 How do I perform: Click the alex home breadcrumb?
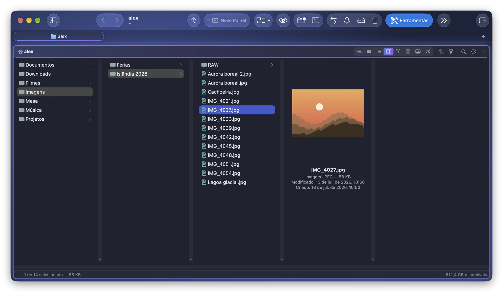(x=26, y=52)
